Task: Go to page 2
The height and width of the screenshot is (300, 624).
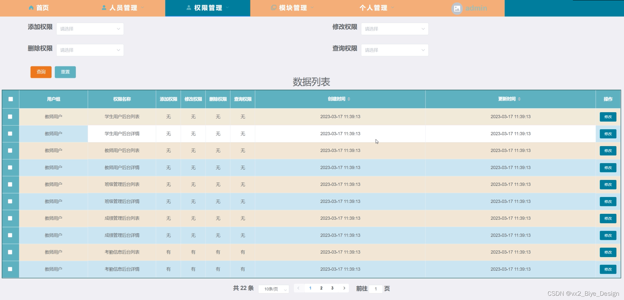Action: (321, 288)
